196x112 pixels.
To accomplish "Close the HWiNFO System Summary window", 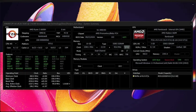I will point(191,24).
